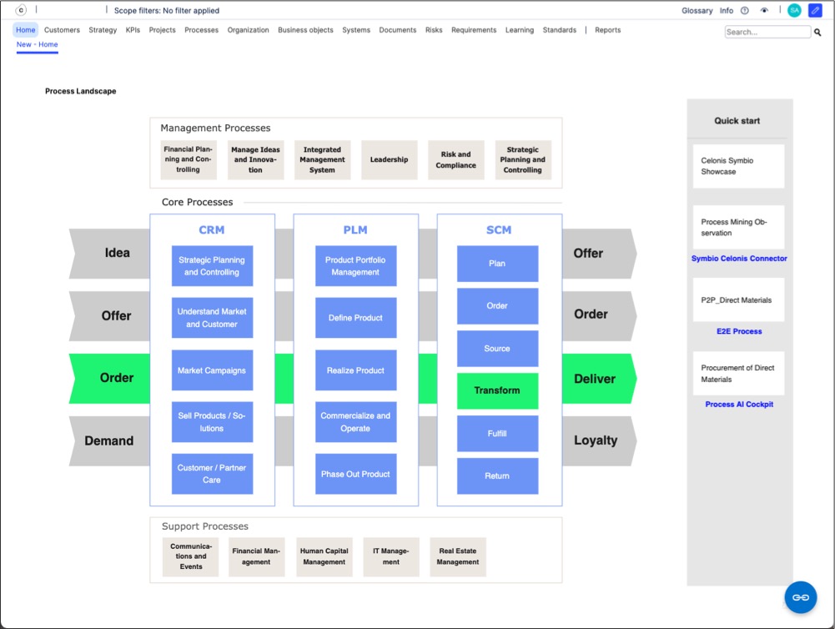Open the KPIs menu
Screen dimensions: 835x629
pos(133,30)
